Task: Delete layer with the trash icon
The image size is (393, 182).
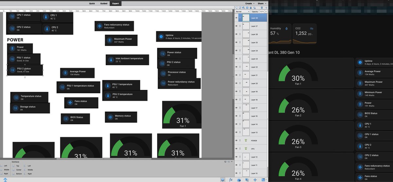Action: point(262,8)
